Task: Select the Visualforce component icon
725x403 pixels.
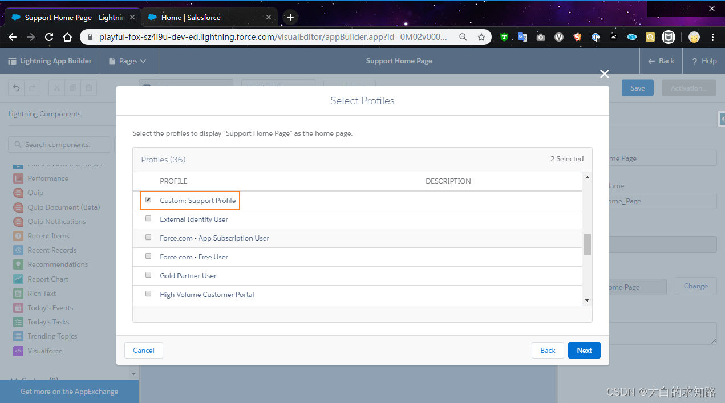Action: (18, 351)
